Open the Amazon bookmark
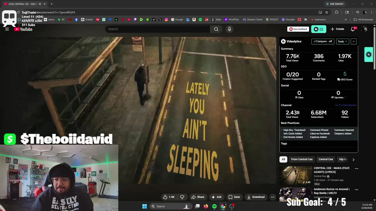This screenshot has width=376, height=211. coord(194,20)
